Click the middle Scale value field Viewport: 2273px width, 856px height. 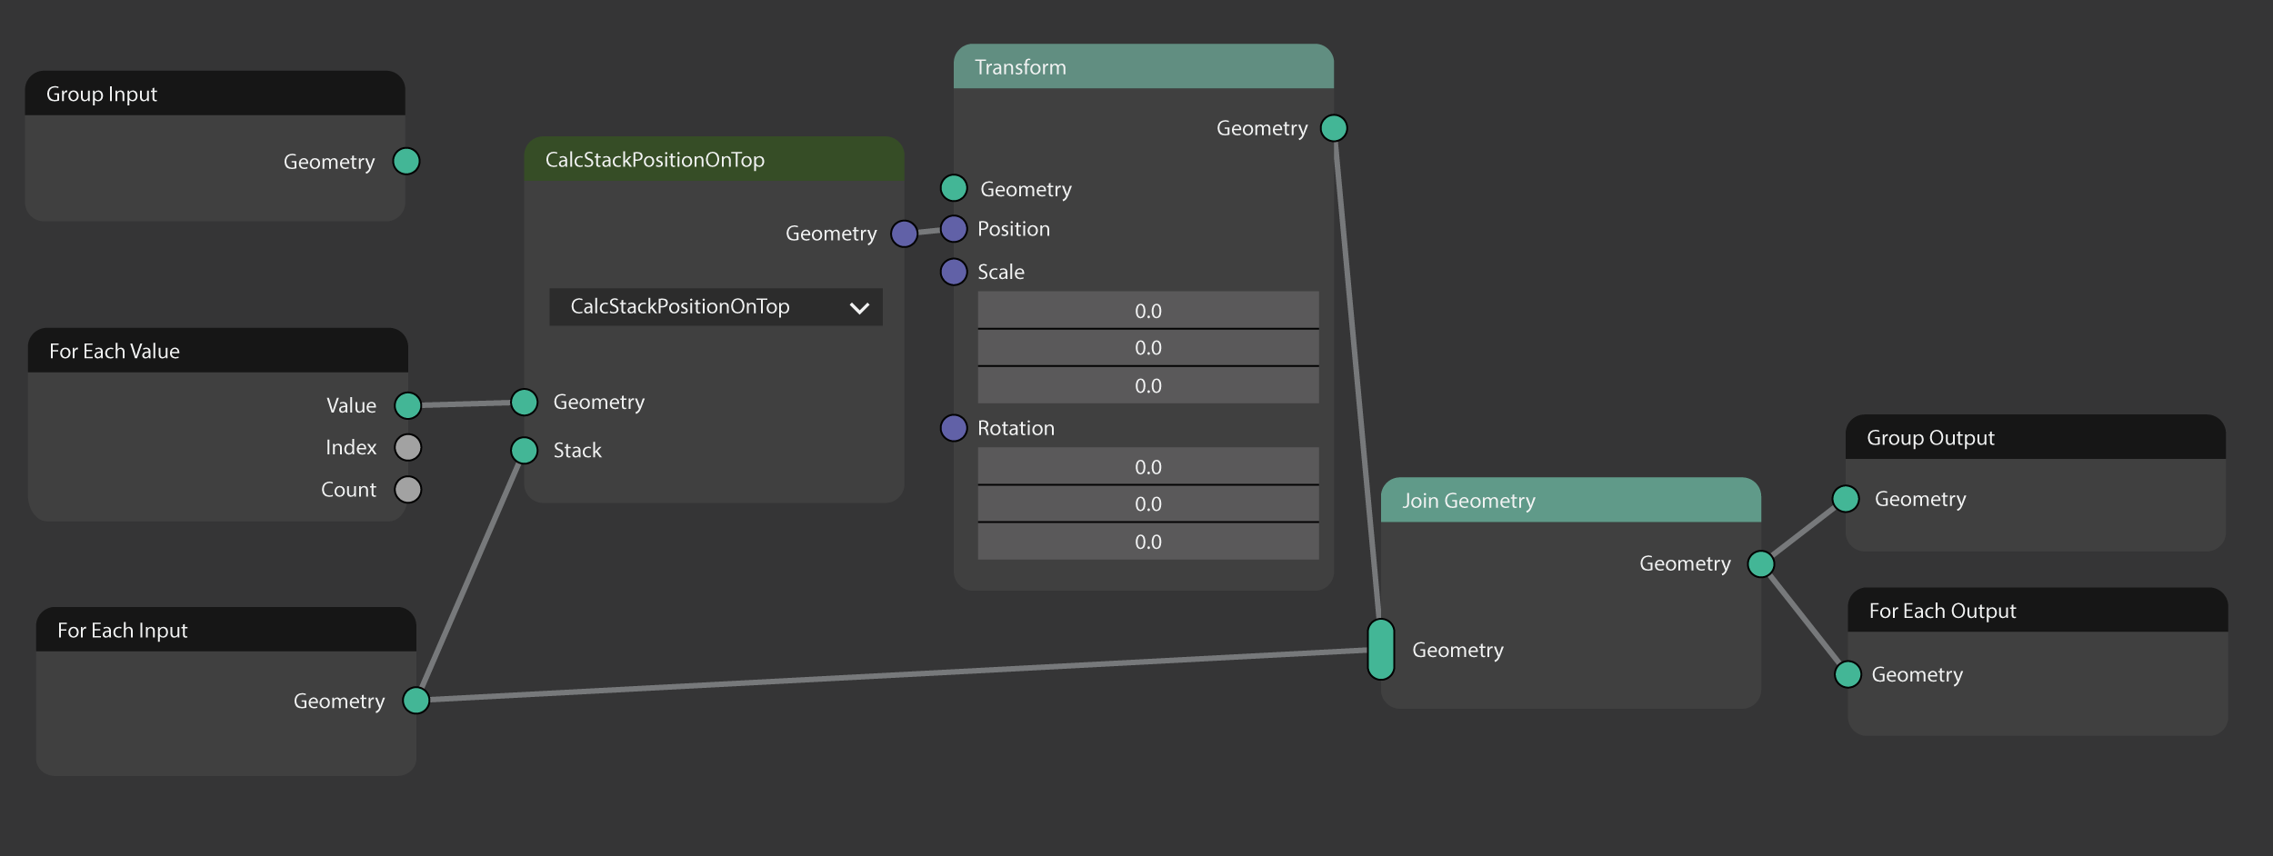(x=1147, y=347)
